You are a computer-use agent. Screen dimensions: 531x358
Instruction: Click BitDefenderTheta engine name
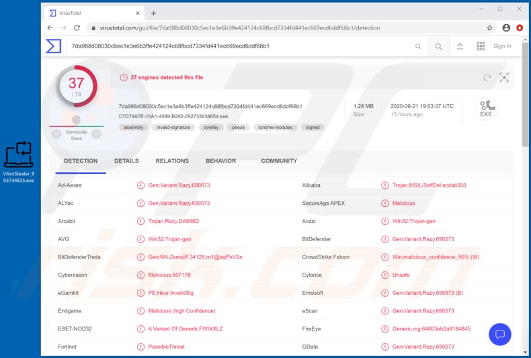click(79, 257)
